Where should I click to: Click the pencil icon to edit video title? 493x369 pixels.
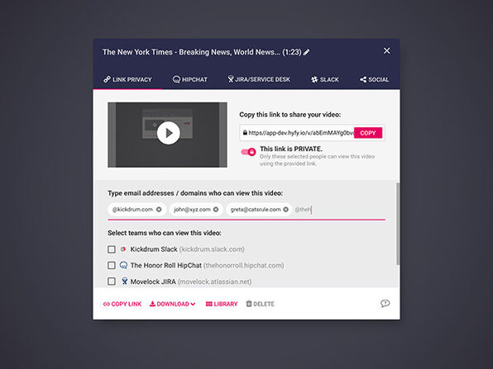coord(306,52)
